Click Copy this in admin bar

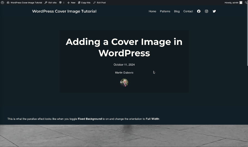pyautogui.click(x=84, y=2)
